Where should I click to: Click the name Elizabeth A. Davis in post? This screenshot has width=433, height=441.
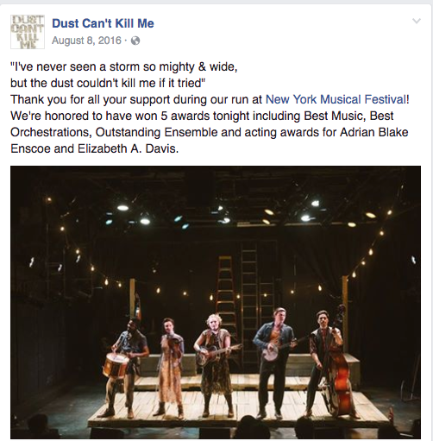tap(128, 148)
